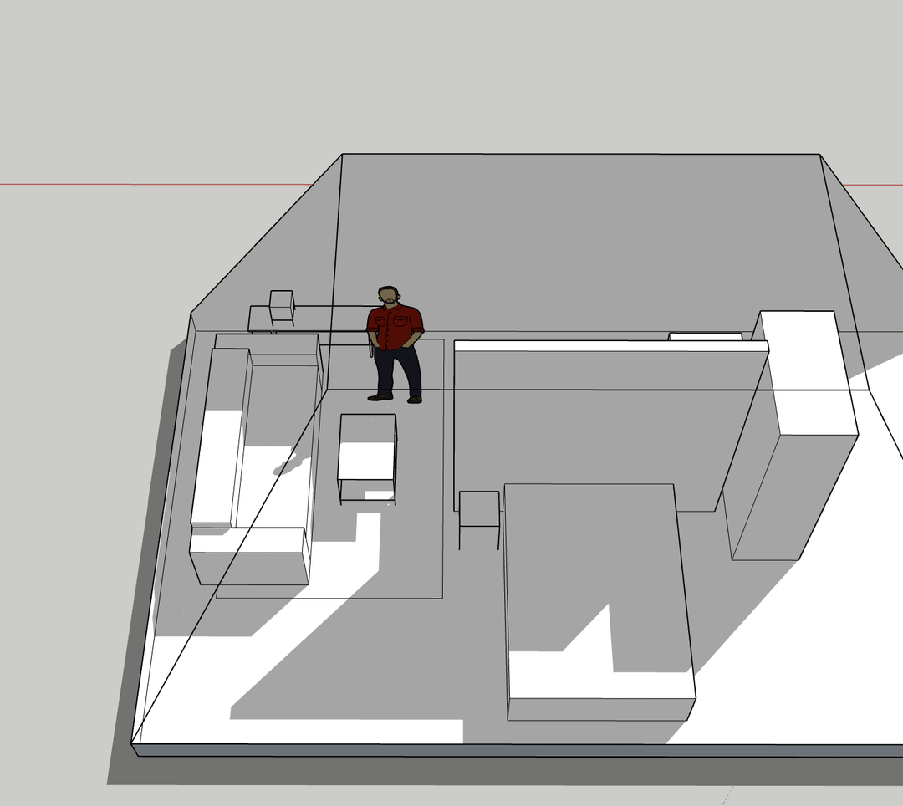Click the human figure's red shirt
Image resolution: width=903 pixels, height=806 pixels.
point(395,326)
